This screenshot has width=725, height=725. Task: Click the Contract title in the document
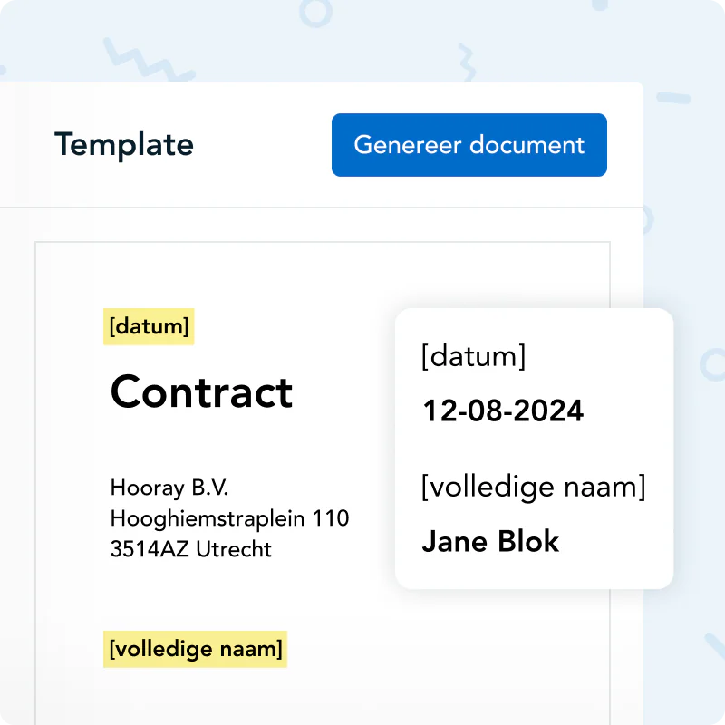point(201,392)
